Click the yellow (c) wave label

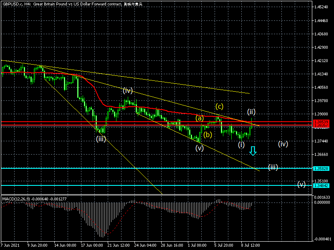tap(220, 106)
